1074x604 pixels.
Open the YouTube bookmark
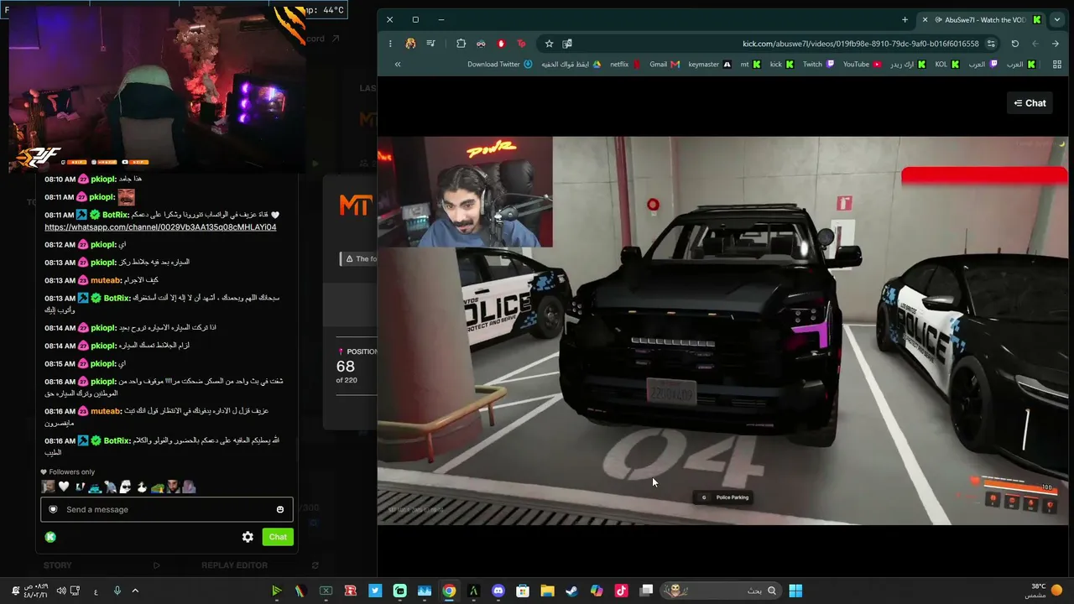(862, 65)
